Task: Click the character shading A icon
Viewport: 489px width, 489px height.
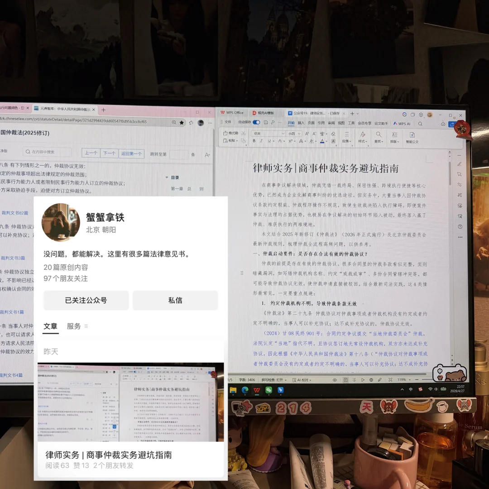Action: [x=333, y=141]
